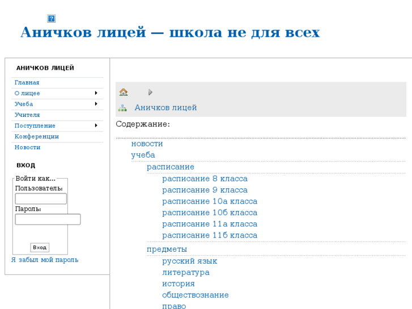Go to Новости in sidebar menu
This screenshot has height=309, width=412.
pyautogui.click(x=28, y=147)
